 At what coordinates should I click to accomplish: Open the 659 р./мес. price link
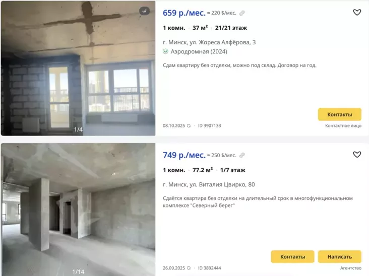(x=184, y=13)
